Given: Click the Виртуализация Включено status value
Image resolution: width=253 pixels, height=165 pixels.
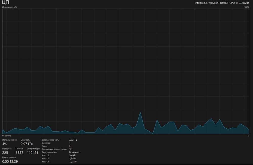Looking at the screenshot, I should tap(74, 152).
